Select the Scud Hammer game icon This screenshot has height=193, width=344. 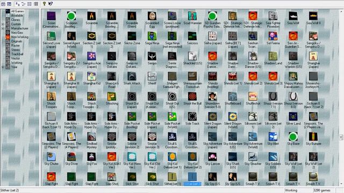pyautogui.click(x=192, y=16)
